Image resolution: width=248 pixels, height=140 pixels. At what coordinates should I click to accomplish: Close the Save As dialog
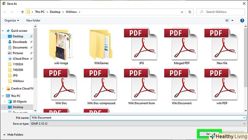click(x=244, y=3)
